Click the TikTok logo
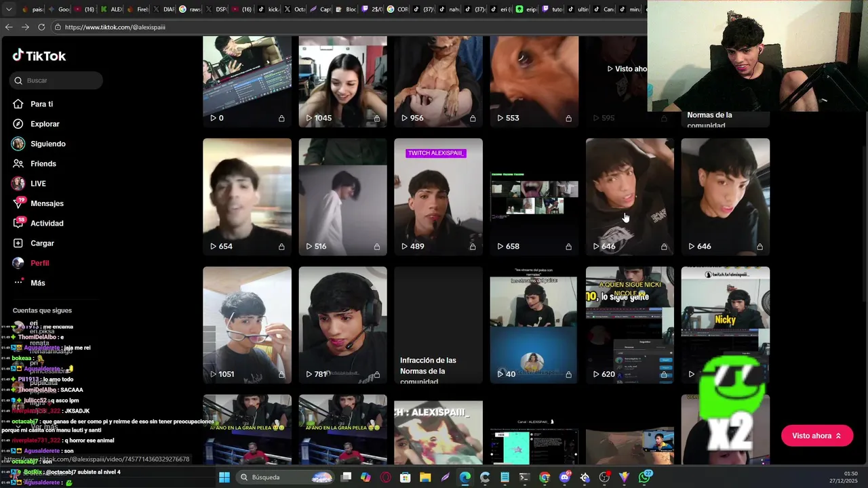 39,56
